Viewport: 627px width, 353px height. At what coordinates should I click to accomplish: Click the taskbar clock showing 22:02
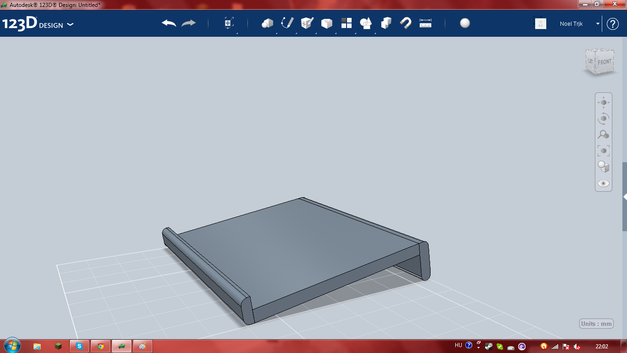pyautogui.click(x=602, y=346)
